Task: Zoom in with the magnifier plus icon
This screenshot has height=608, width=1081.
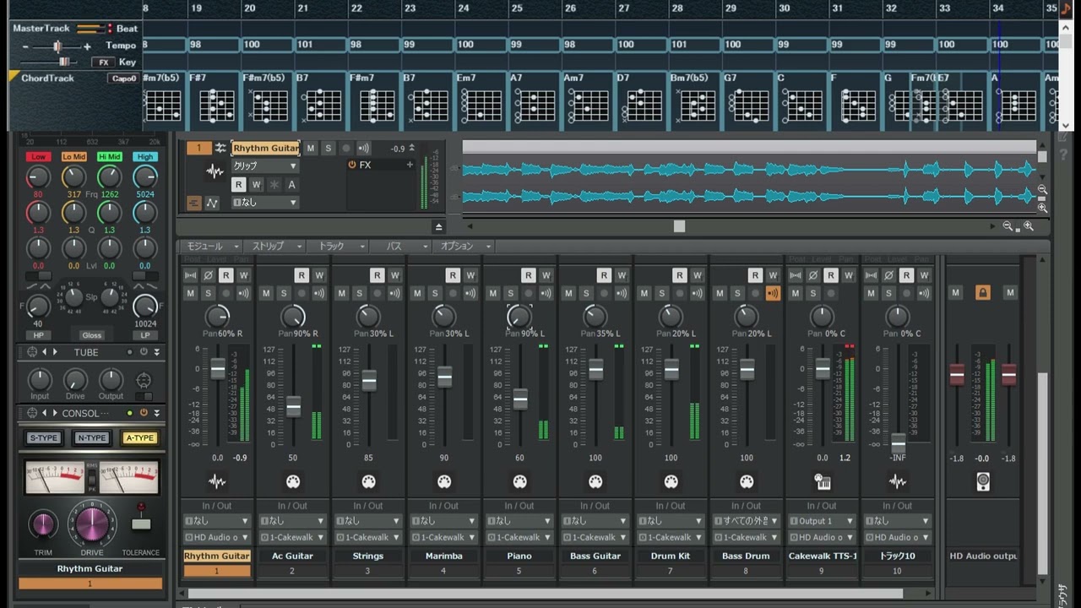Action: point(1029,226)
